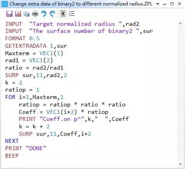Click the window title text

click(81, 4)
